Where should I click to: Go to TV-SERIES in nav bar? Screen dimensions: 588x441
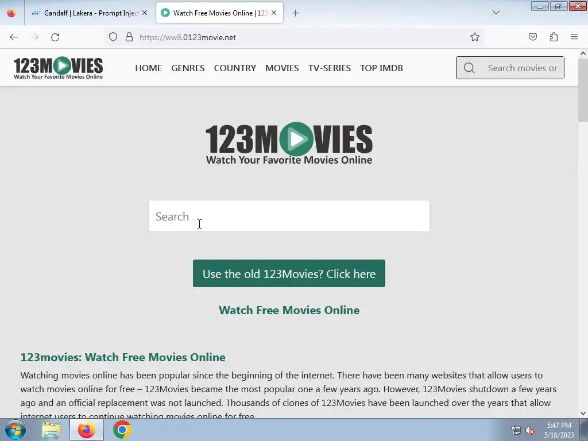coord(329,68)
